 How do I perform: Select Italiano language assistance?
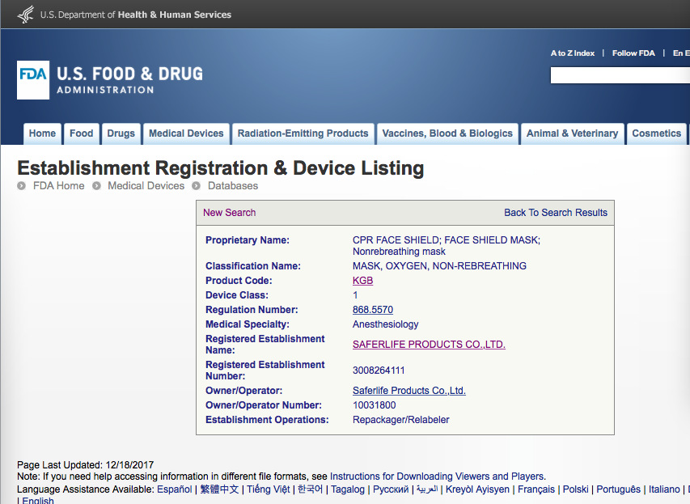click(664, 489)
